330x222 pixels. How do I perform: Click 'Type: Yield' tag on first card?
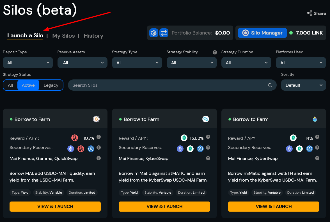tap(20, 193)
